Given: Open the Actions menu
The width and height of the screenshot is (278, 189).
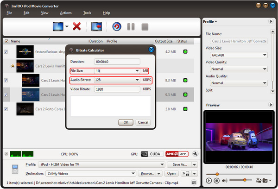Looking at the screenshot, I should click(66, 13).
